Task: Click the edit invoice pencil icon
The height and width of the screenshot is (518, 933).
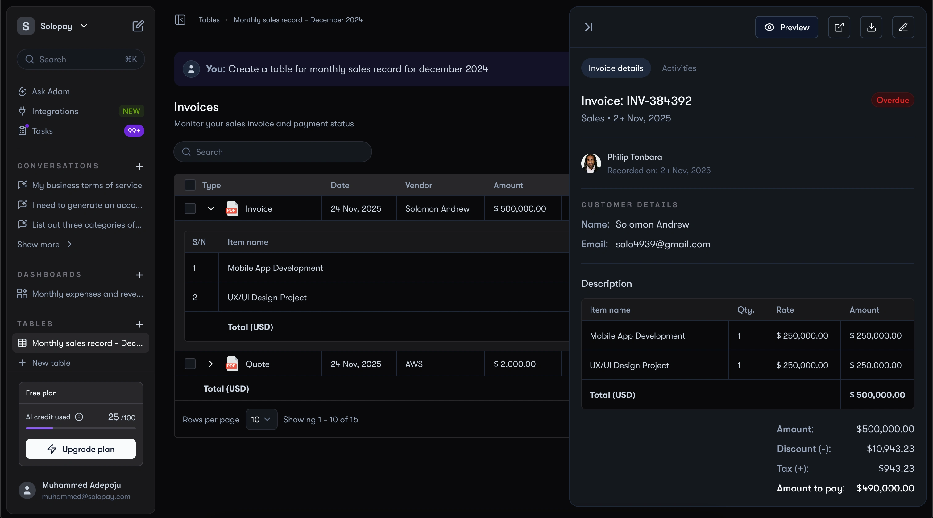Action: point(903,27)
